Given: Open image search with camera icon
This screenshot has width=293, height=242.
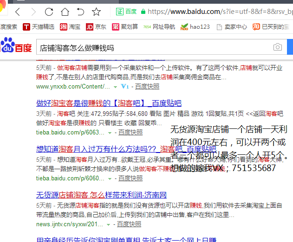Looking at the screenshot, I should 278,47.
